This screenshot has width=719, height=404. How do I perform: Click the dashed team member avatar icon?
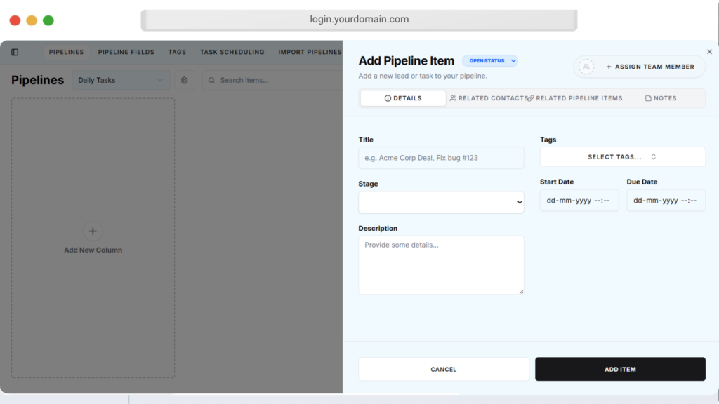pyautogui.click(x=586, y=67)
